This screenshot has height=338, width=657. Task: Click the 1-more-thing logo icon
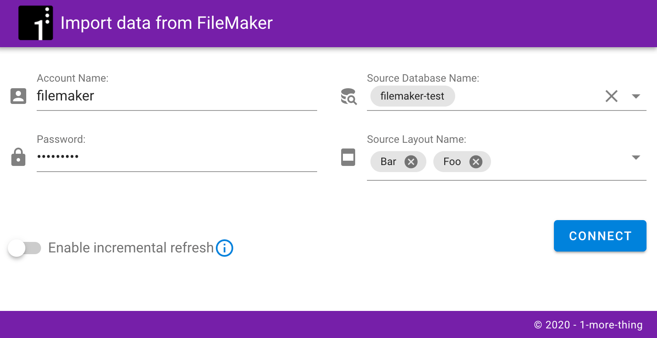tap(36, 23)
